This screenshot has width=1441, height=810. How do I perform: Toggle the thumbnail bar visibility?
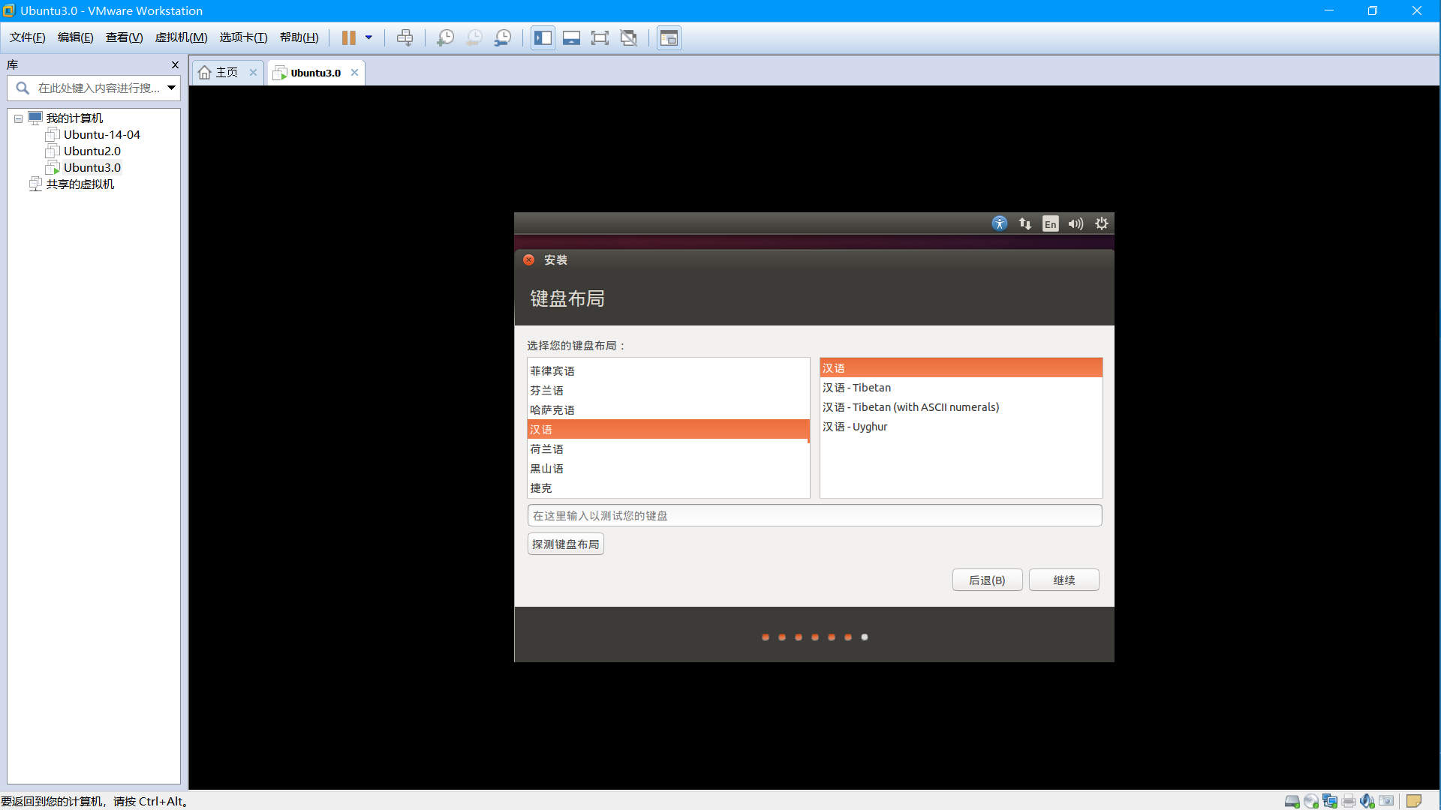pyautogui.click(x=572, y=37)
